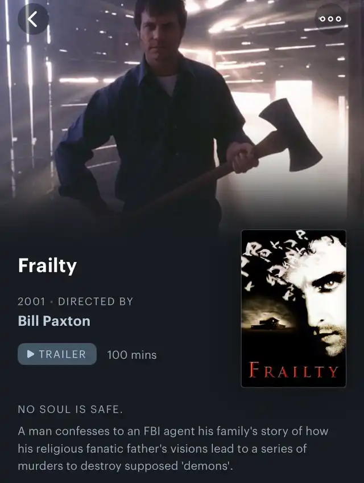Select the 2001 release year
This screenshot has height=483, width=364.
(x=31, y=301)
